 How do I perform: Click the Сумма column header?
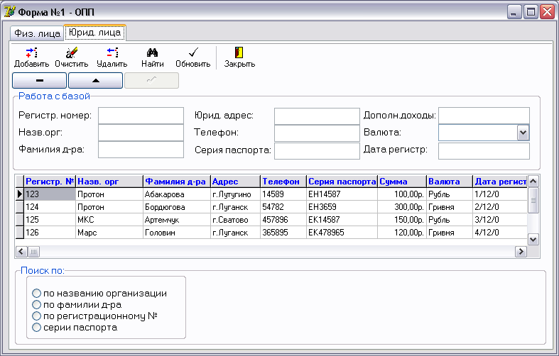[x=401, y=182]
